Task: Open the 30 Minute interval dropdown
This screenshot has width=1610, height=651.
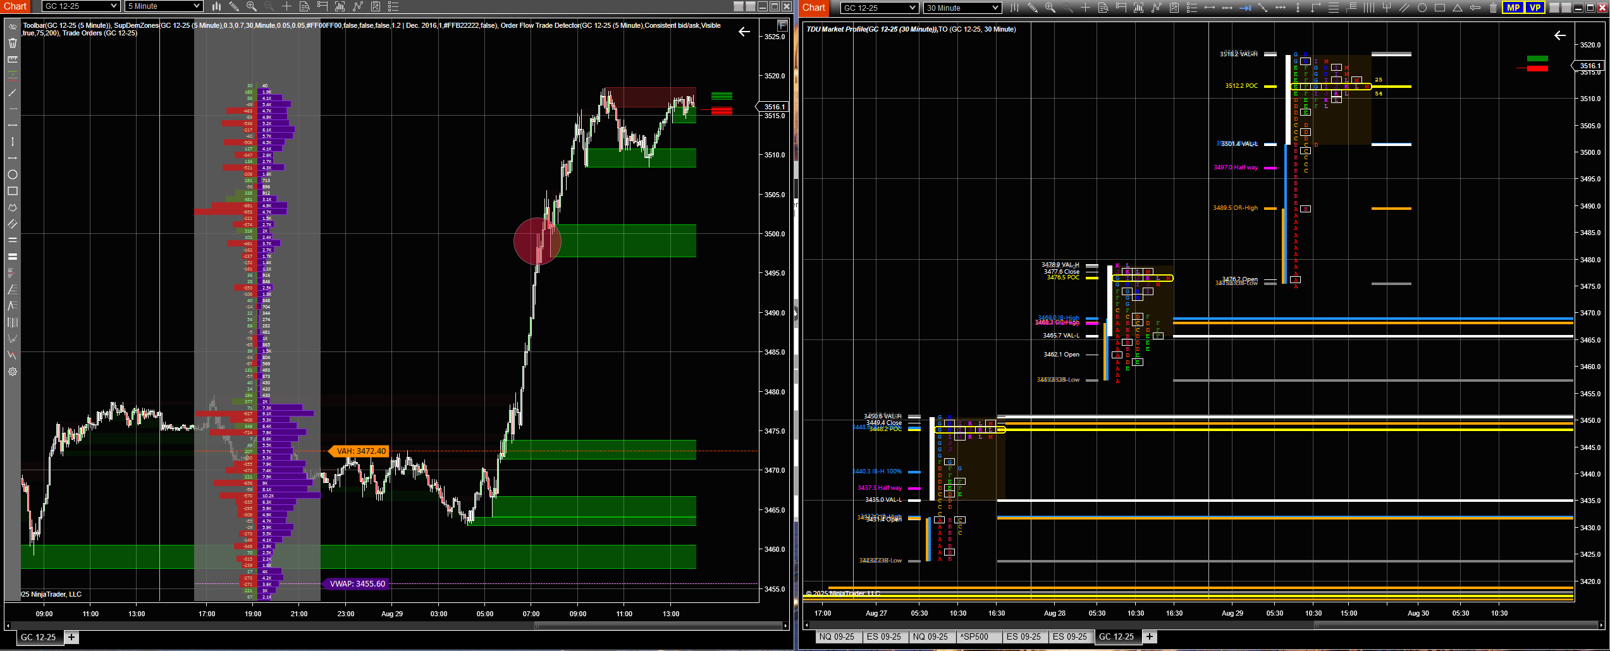Action: 963,8
